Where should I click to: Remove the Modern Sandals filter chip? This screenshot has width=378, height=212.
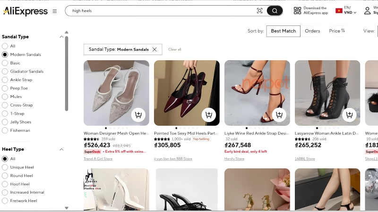(155, 49)
